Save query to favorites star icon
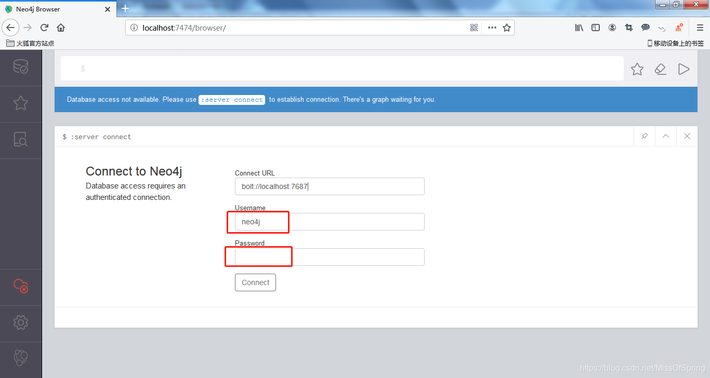Viewport: 710px width, 378px height. 637,69
